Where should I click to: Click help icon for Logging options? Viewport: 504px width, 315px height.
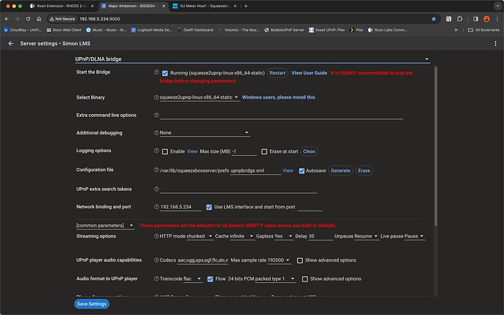tap(156, 151)
